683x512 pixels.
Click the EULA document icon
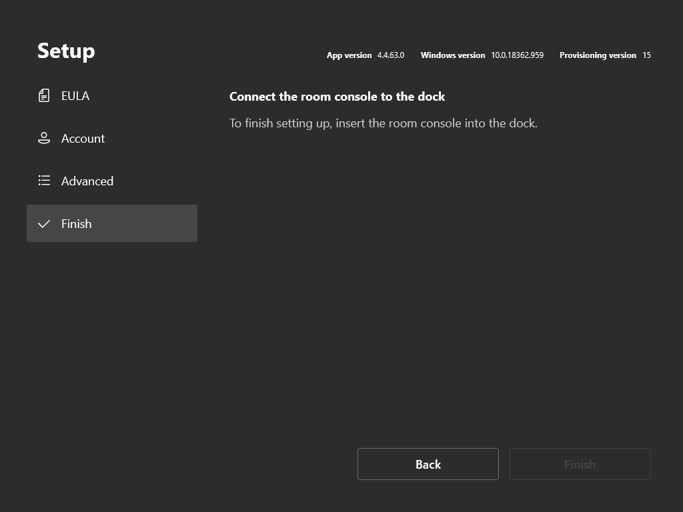point(44,95)
